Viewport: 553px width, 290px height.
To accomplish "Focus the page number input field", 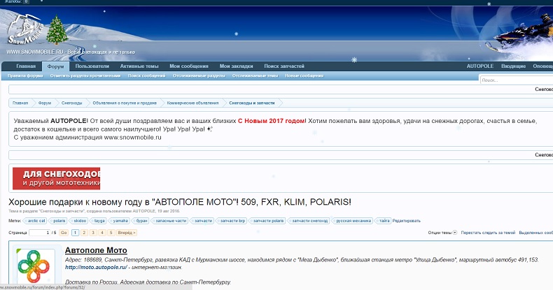I will (x=40, y=233).
